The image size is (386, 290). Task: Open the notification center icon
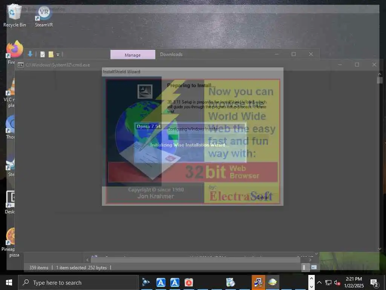[x=374, y=283]
